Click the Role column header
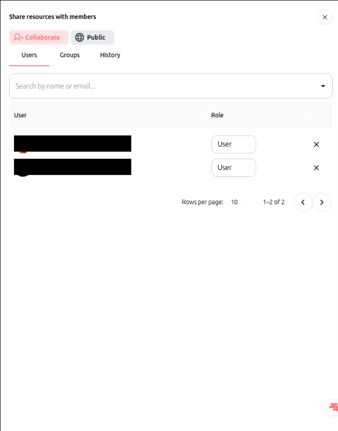Screen dimensions: 338x431 pyautogui.click(x=217, y=115)
